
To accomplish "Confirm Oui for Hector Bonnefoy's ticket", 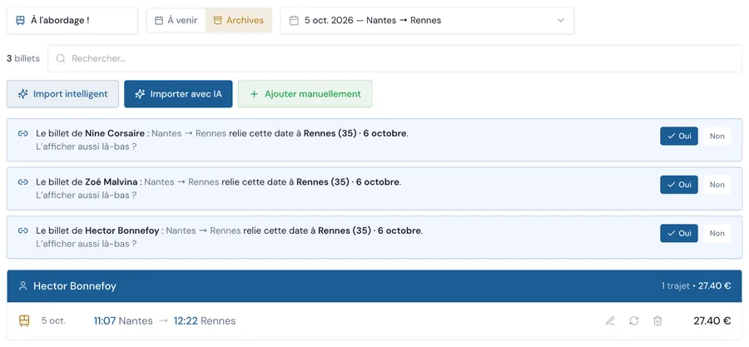I will pyautogui.click(x=679, y=233).
